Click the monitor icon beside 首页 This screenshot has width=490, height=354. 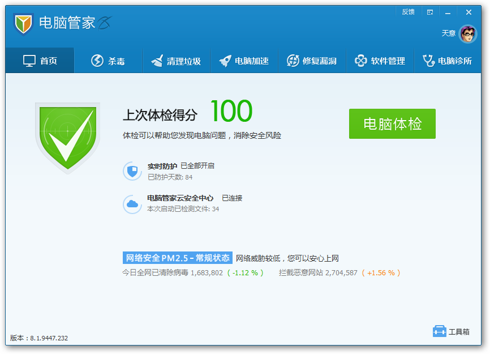[x=29, y=61]
